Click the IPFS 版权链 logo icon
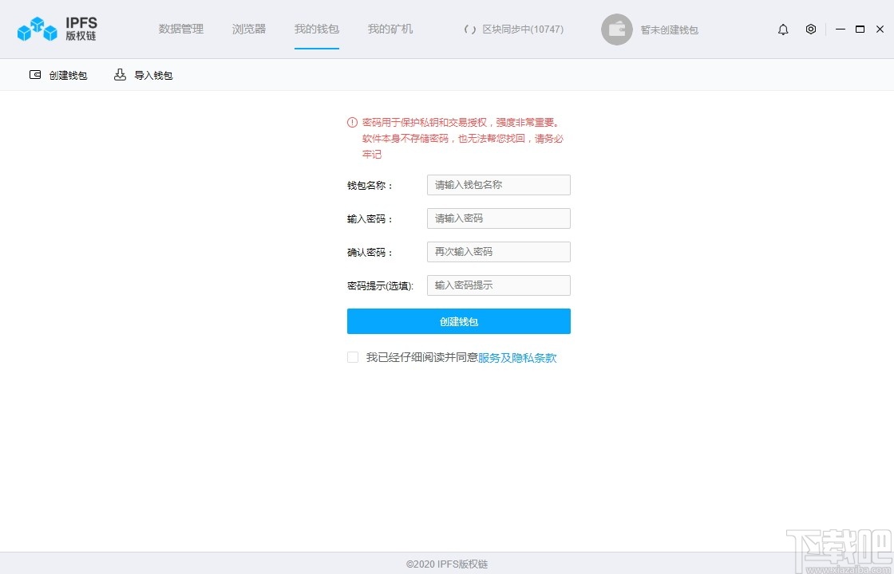The image size is (894, 574). (35, 29)
